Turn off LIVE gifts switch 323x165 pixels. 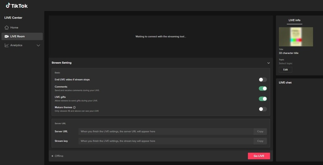coord(262,99)
